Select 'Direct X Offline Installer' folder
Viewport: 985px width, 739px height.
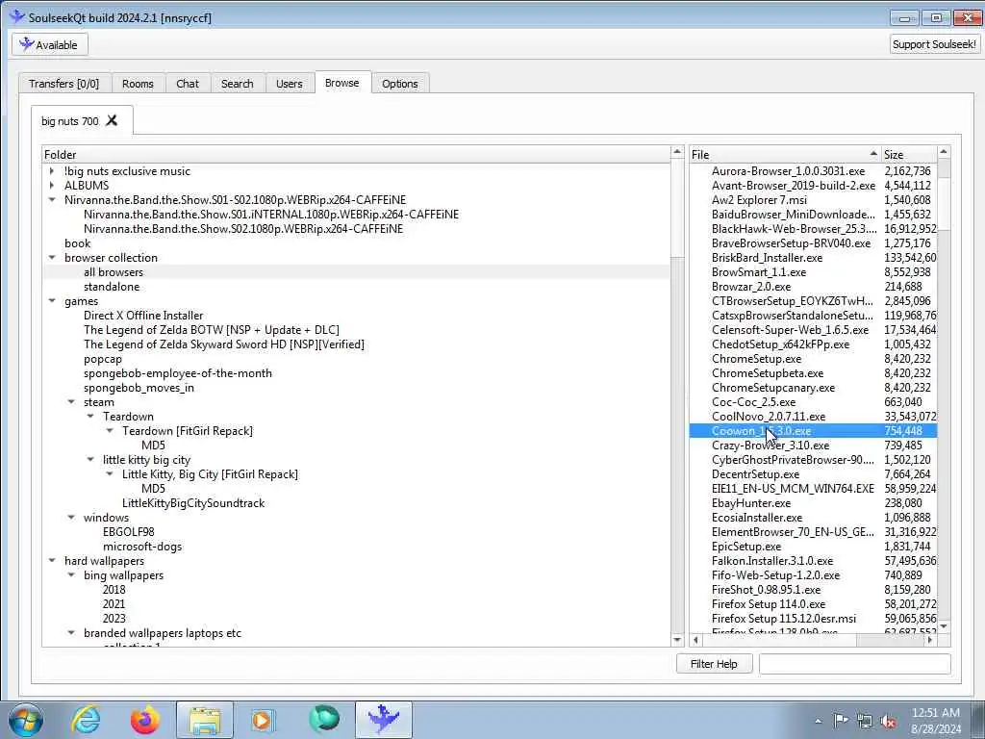pyautogui.click(x=143, y=316)
